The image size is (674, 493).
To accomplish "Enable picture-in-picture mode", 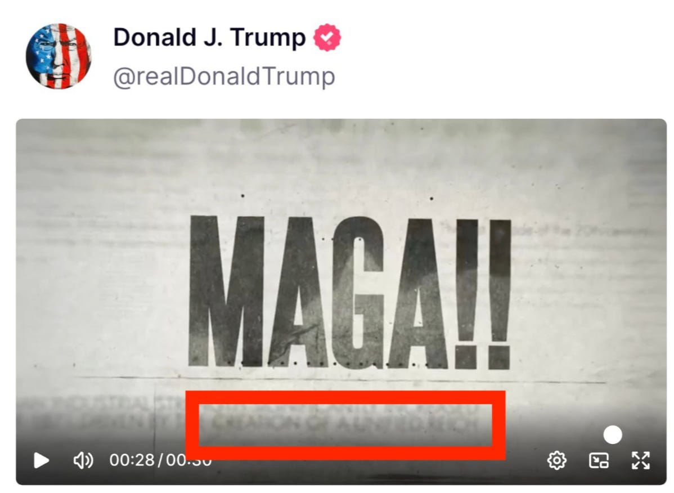I will (x=599, y=460).
